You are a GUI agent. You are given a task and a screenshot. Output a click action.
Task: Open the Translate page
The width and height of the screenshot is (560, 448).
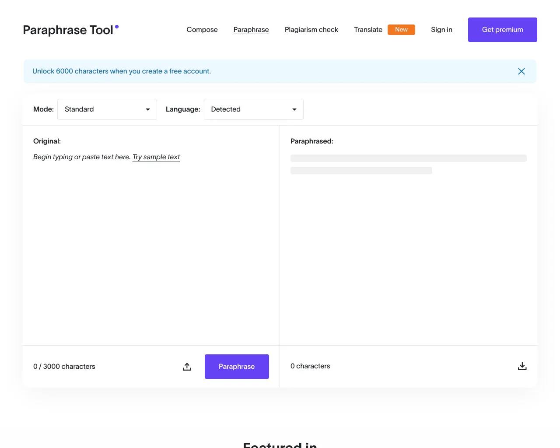point(368,30)
